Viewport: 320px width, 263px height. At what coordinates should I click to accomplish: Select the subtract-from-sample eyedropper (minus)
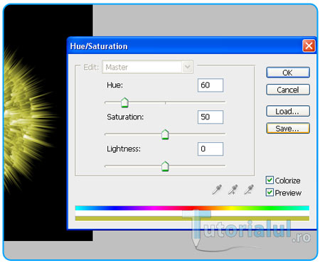249,190
